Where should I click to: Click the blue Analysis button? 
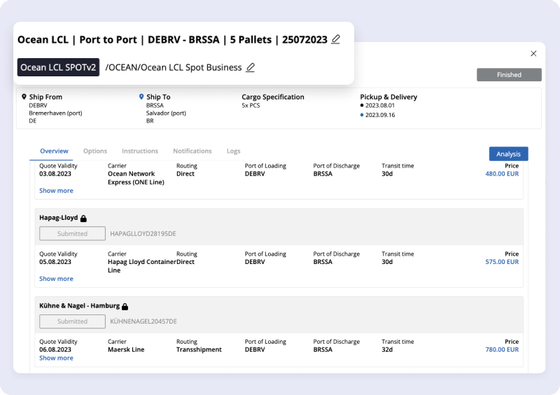coord(509,153)
